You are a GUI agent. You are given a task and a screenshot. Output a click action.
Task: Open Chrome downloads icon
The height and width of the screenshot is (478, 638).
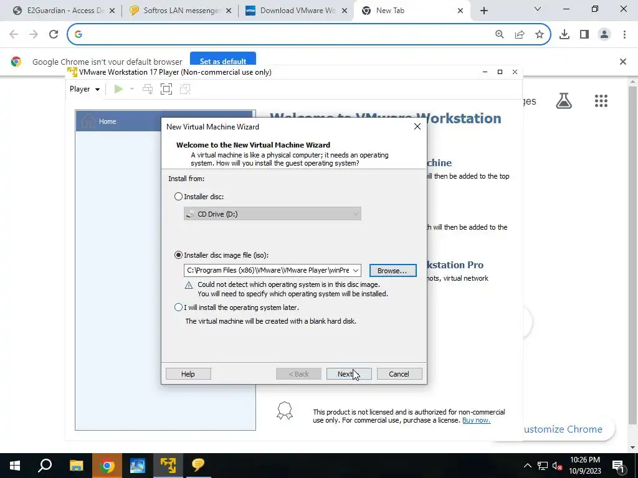click(564, 34)
